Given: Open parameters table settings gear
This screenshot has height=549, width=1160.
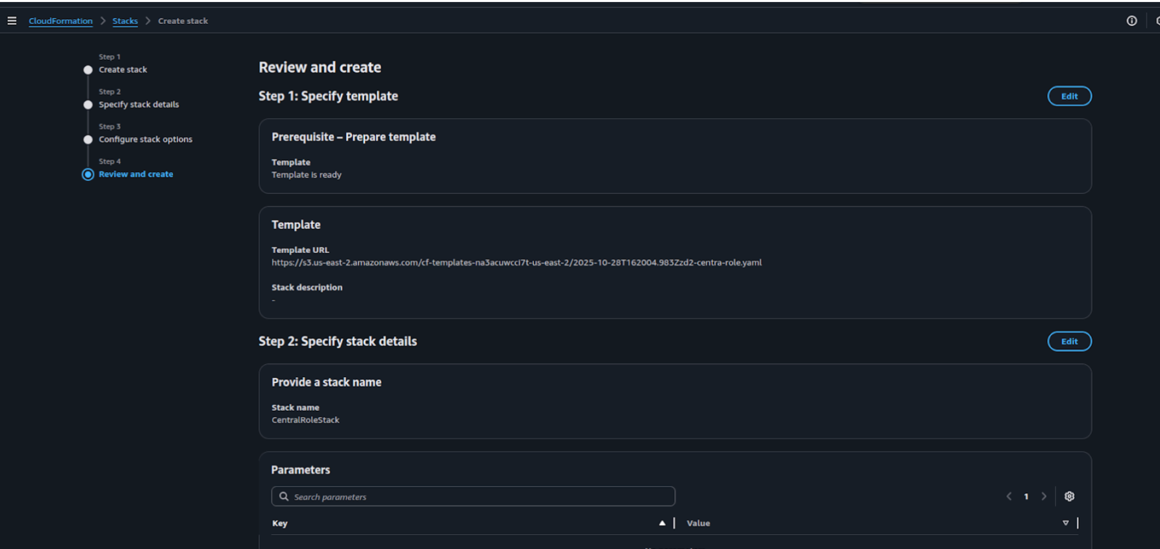Looking at the screenshot, I should (1069, 496).
